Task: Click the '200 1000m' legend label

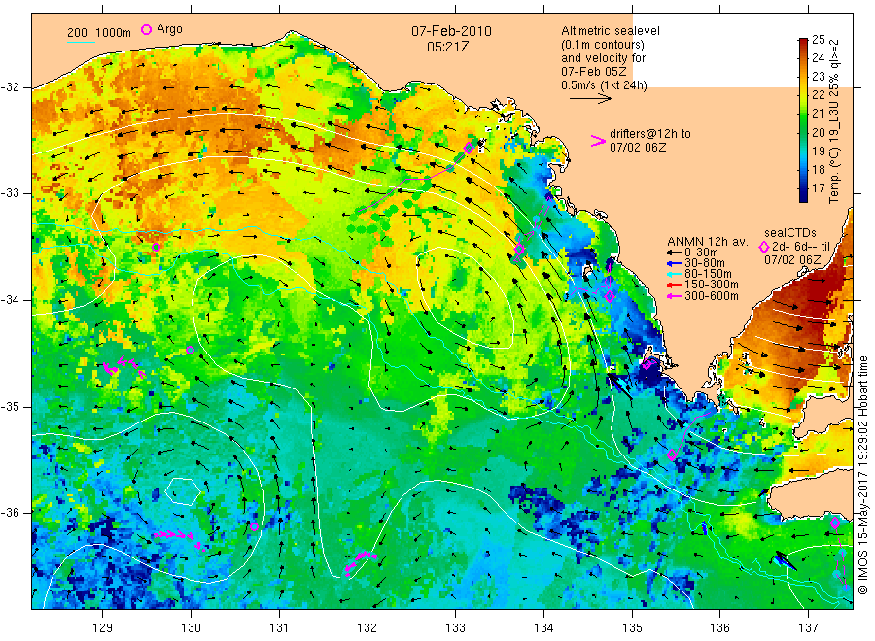Action: tap(99, 32)
